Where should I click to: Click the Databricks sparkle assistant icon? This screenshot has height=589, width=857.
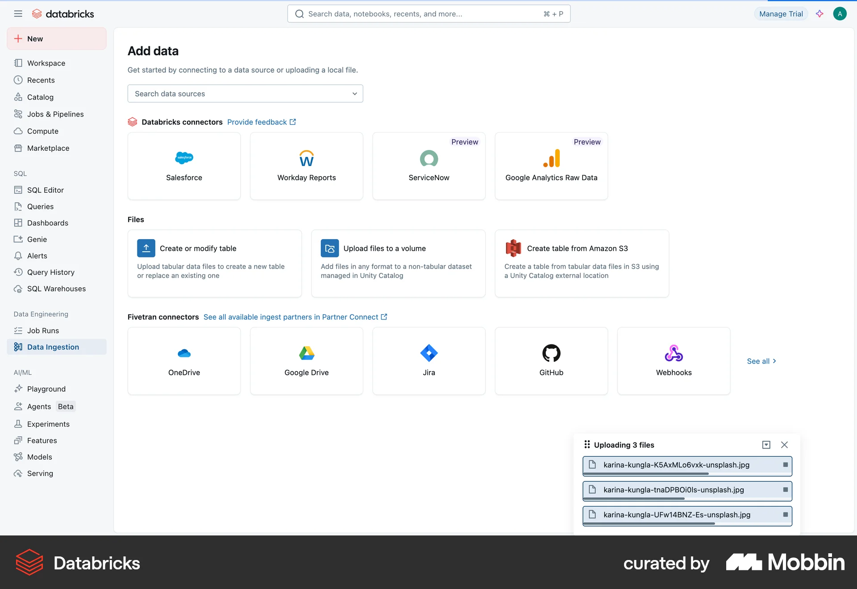[x=820, y=13]
